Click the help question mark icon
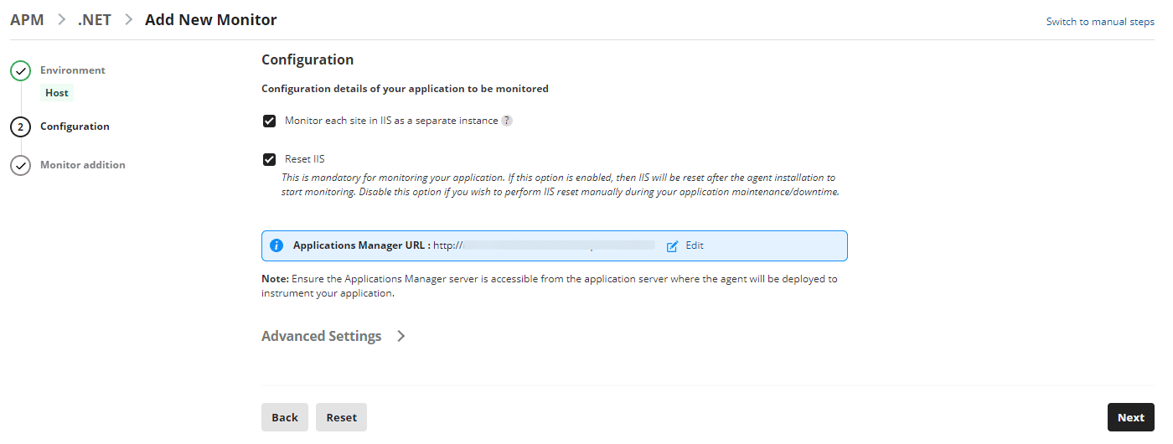The height and width of the screenshot is (444, 1173). coord(507,121)
